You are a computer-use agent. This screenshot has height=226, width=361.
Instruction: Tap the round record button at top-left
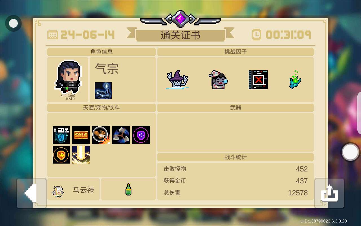pos(13,23)
